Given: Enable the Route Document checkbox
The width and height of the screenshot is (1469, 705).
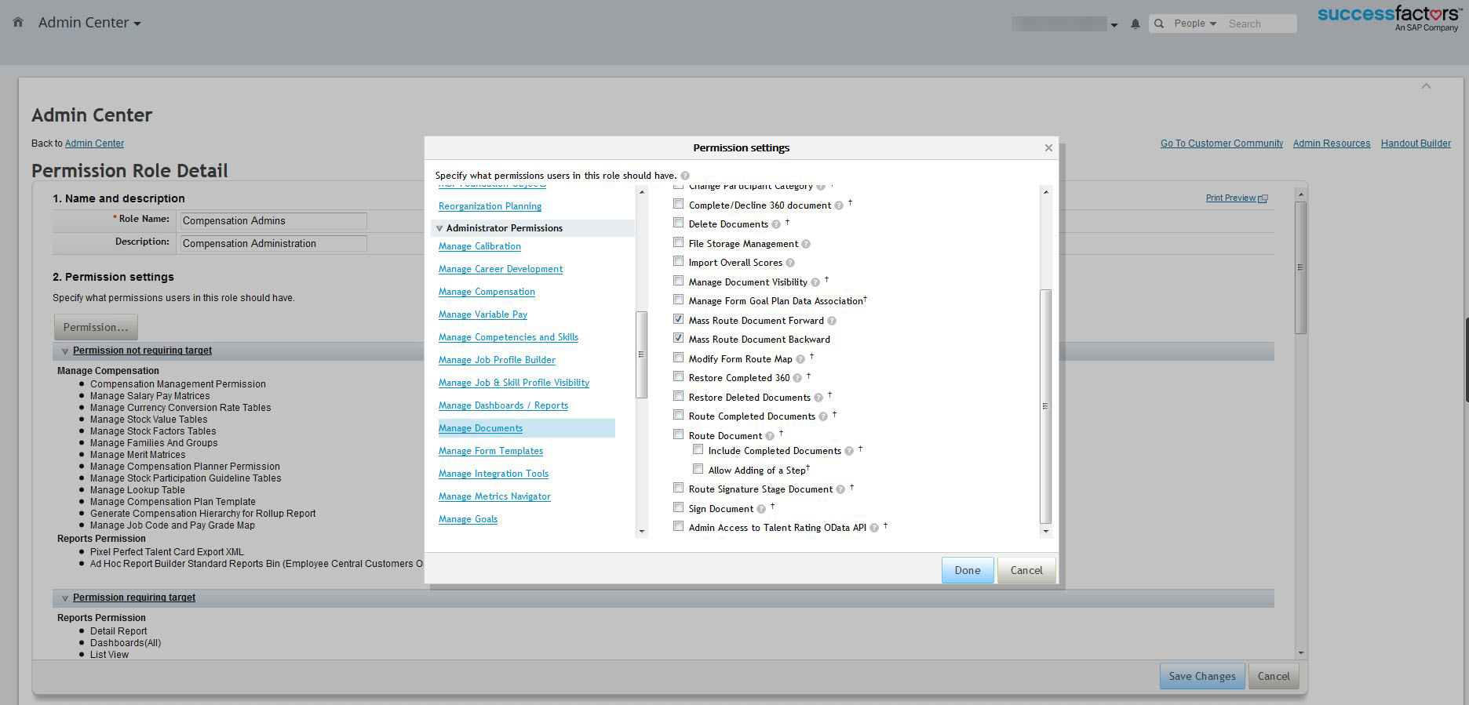Looking at the screenshot, I should click(x=679, y=434).
